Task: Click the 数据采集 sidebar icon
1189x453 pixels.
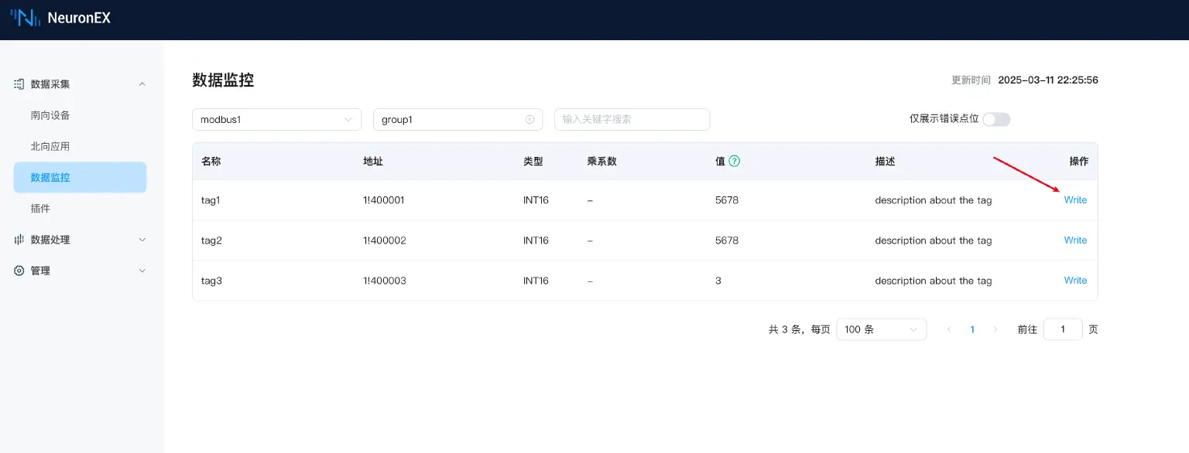Action: pos(19,84)
